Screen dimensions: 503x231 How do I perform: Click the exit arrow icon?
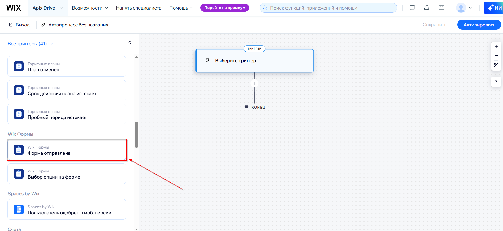pos(11,25)
